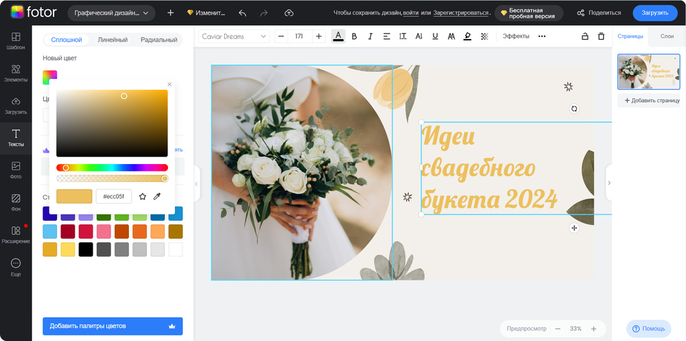Image resolution: width=686 pixels, height=341 pixels.
Task: Click the move handle below text box
Action: (x=574, y=228)
